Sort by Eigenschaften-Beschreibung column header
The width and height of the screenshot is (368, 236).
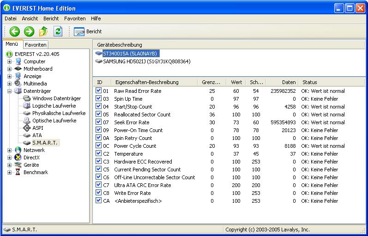(154, 82)
